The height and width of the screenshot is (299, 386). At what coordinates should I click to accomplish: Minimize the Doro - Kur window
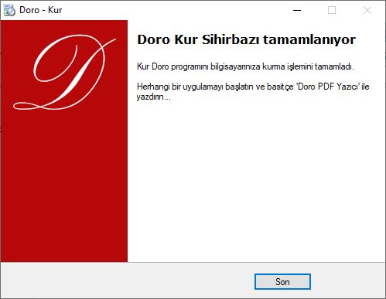[x=297, y=10]
